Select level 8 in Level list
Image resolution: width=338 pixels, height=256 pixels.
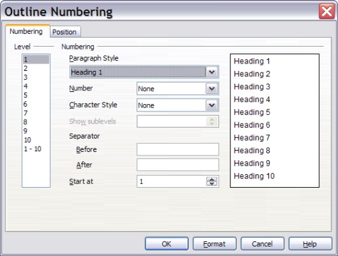pos(36,122)
